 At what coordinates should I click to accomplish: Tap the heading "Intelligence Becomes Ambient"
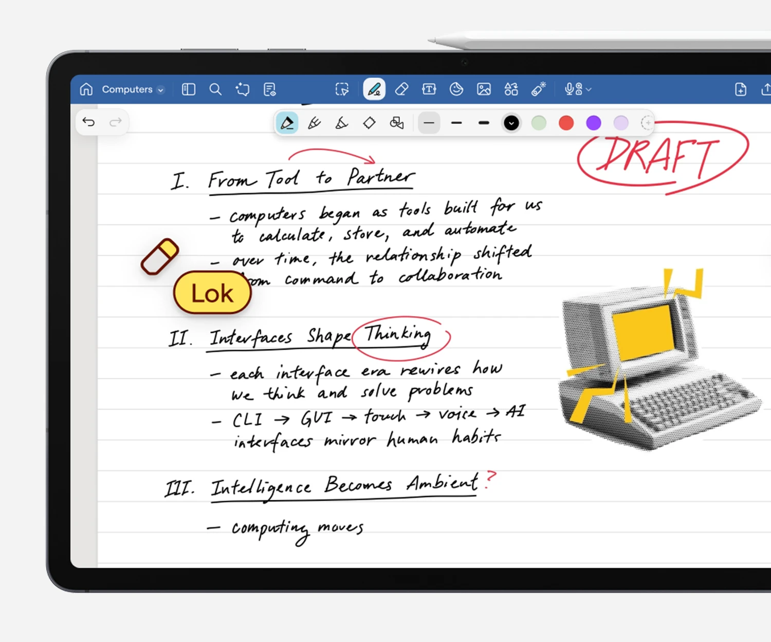[344, 486]
